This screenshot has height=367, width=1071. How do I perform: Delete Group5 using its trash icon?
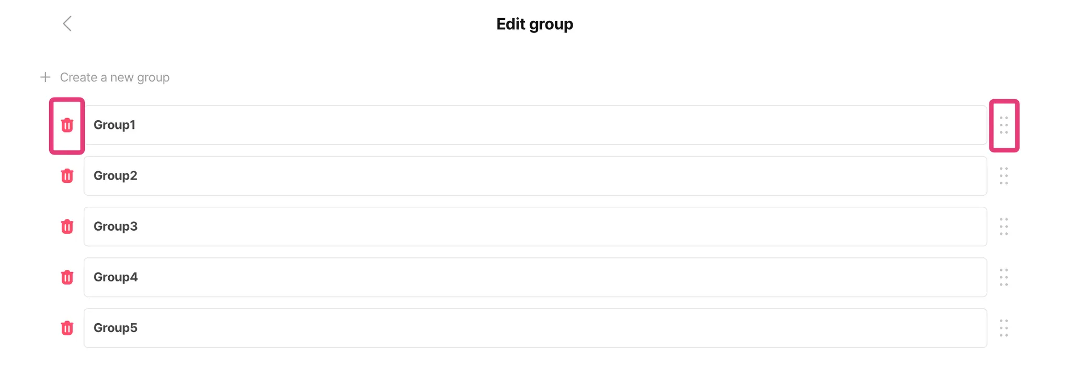click(x=67, y=328)
